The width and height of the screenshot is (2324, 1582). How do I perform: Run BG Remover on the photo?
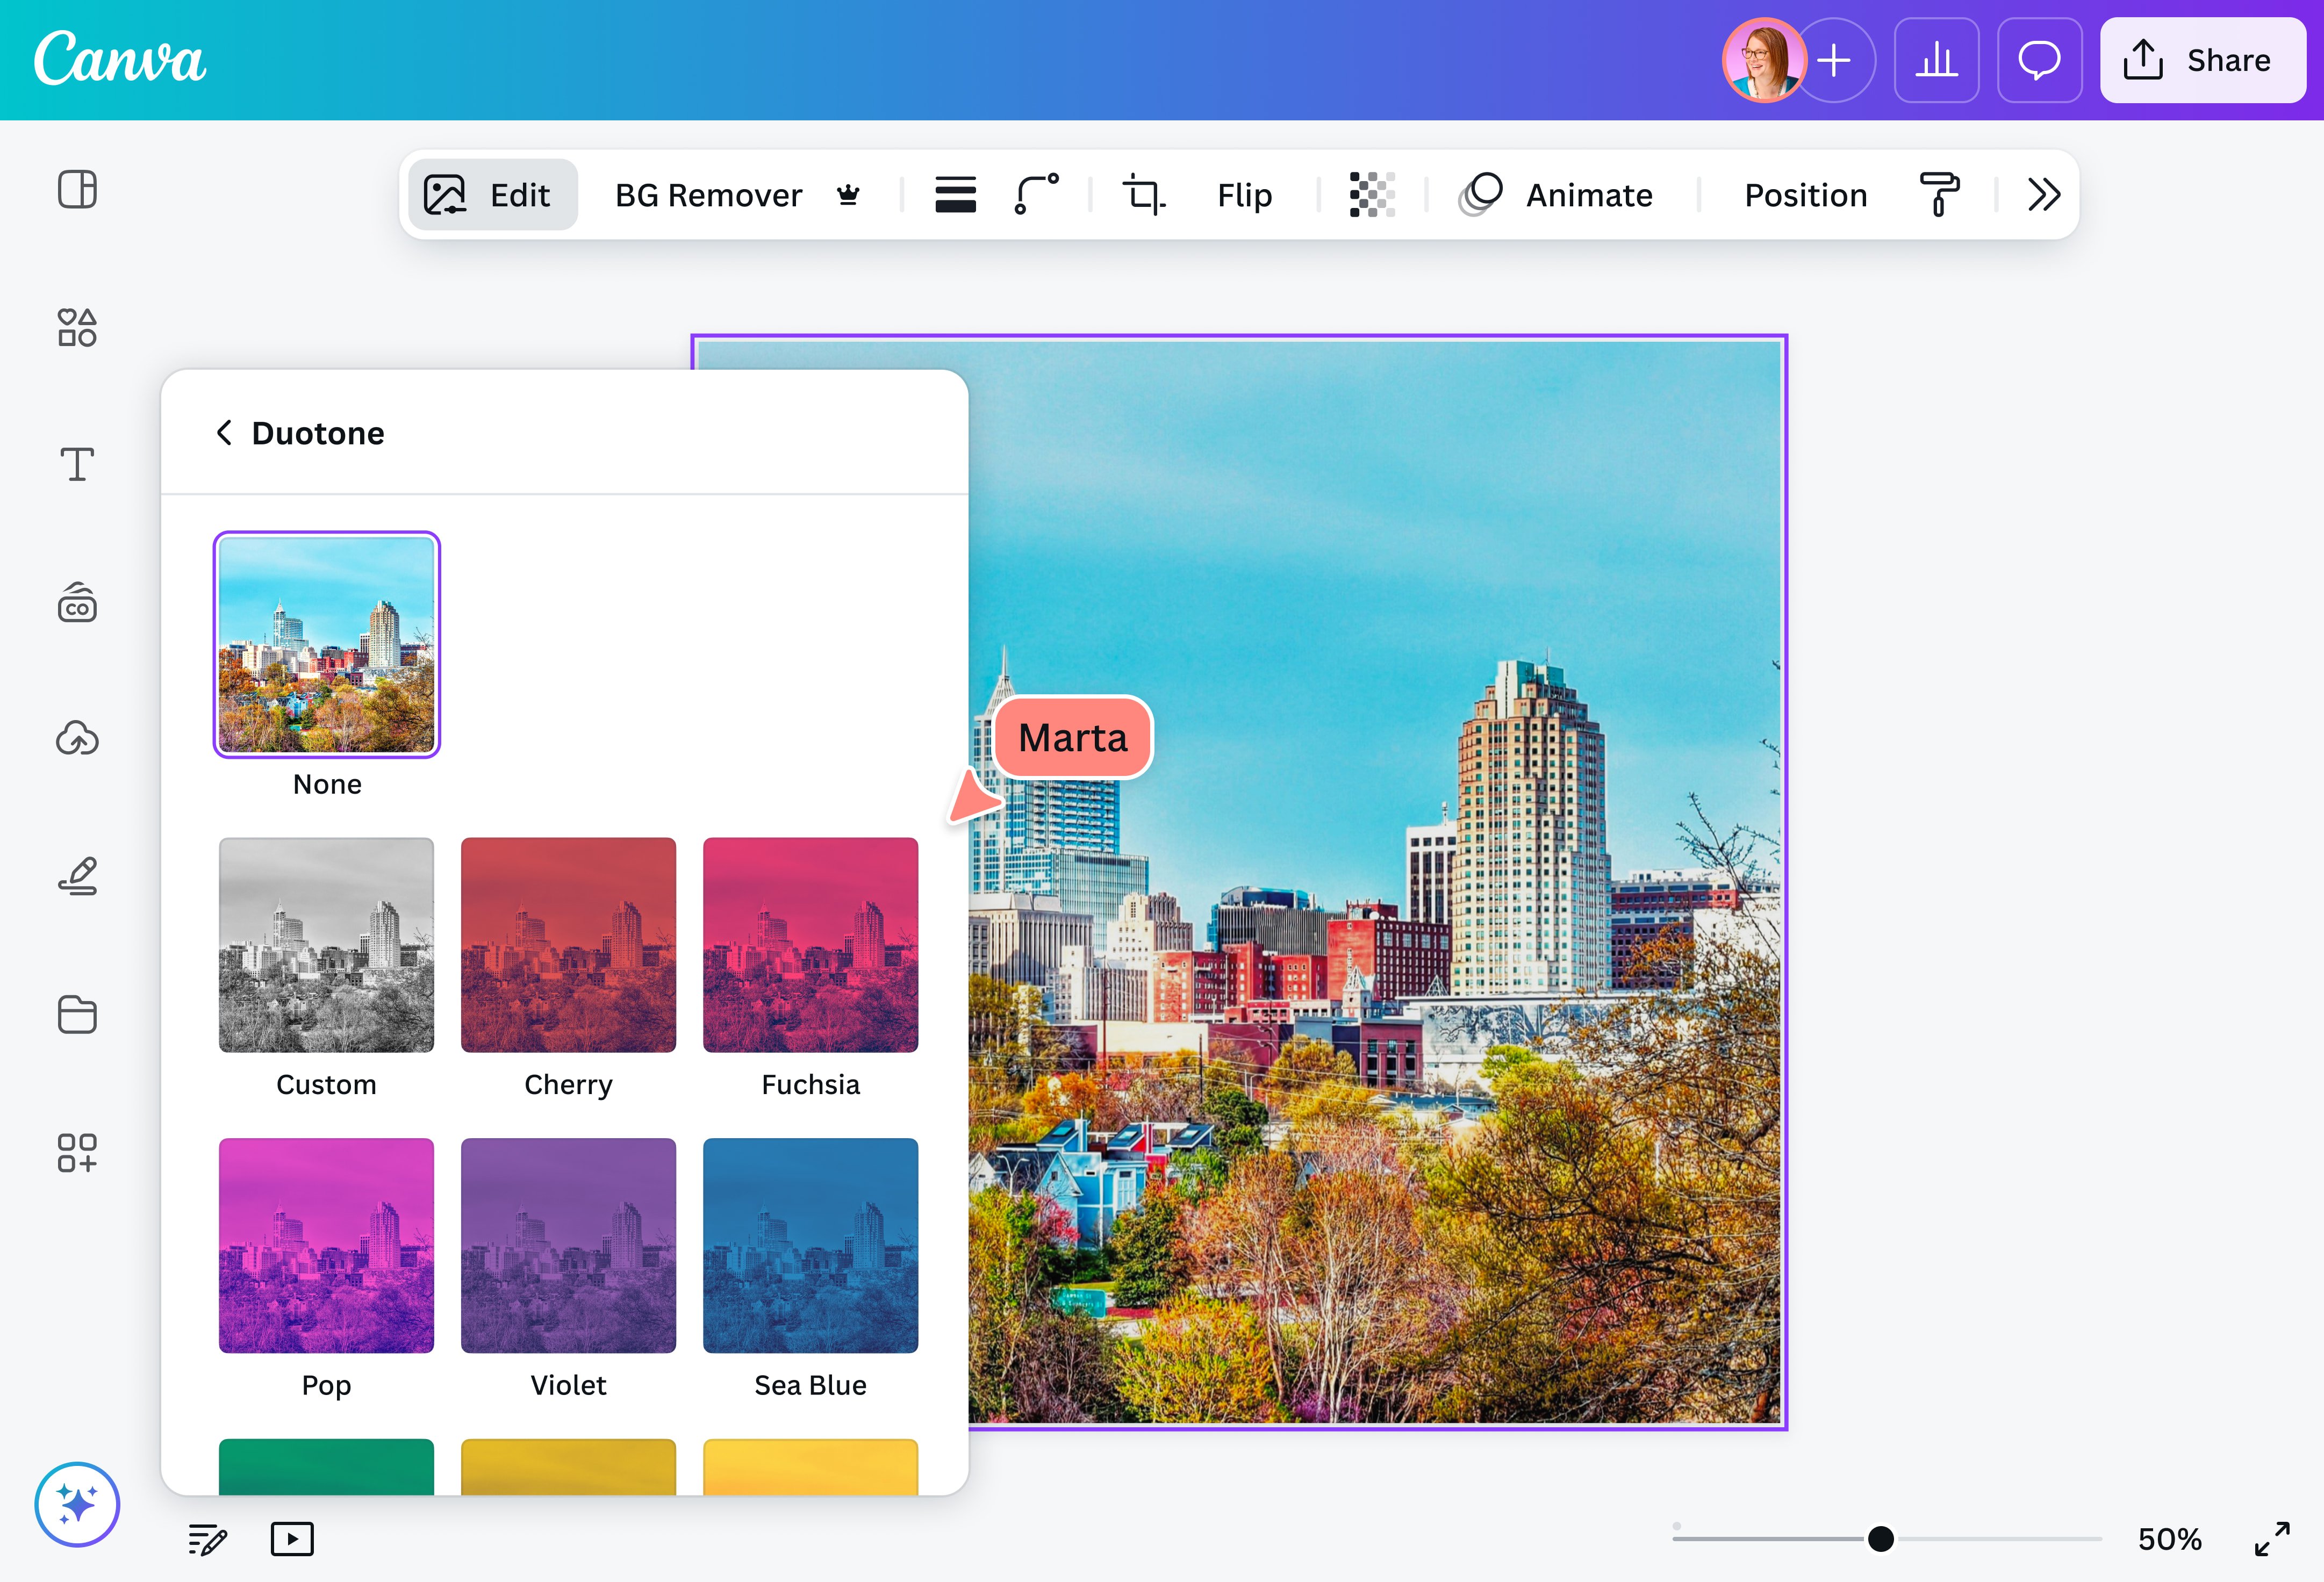point(708,194)
